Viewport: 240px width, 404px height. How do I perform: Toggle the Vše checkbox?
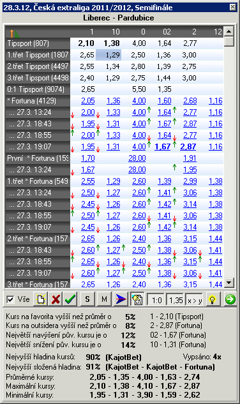[10, 299]
